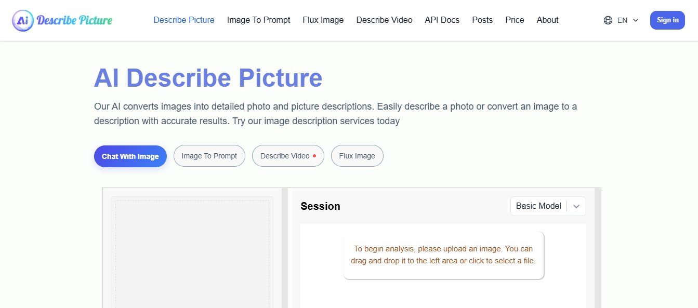Open the API Docs link
Viewport: 698px width, 308px height.
click(x=442, y=20)
